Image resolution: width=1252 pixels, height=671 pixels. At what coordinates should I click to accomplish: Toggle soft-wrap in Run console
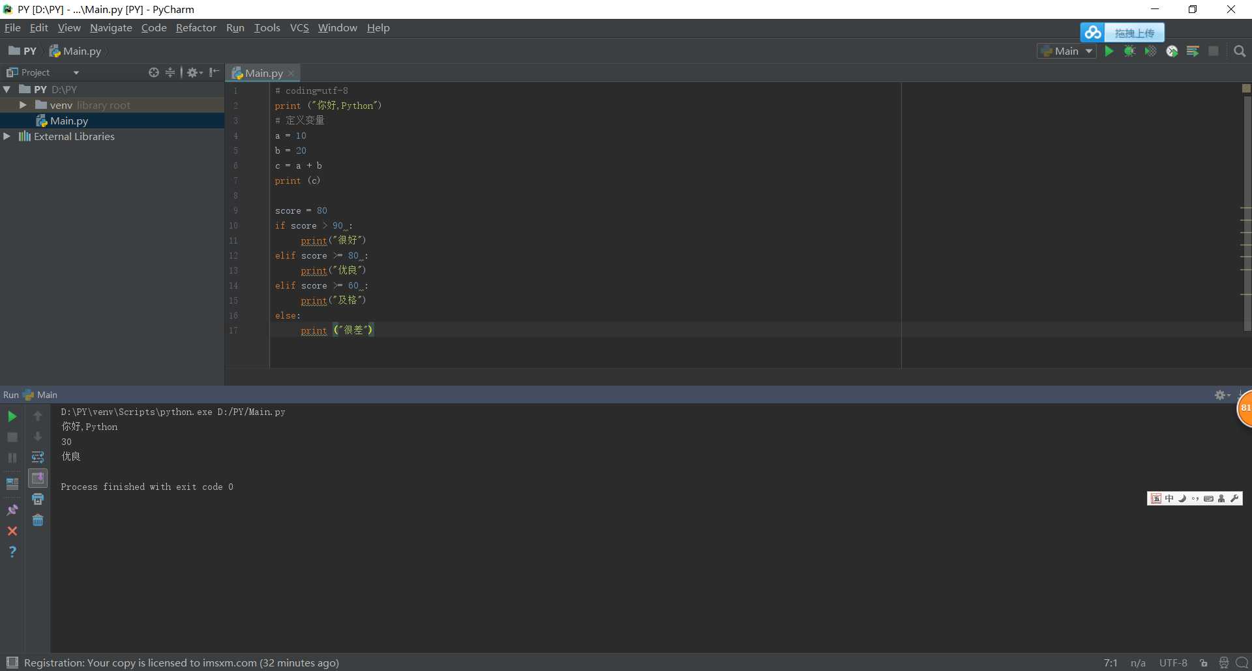[38, 457]
